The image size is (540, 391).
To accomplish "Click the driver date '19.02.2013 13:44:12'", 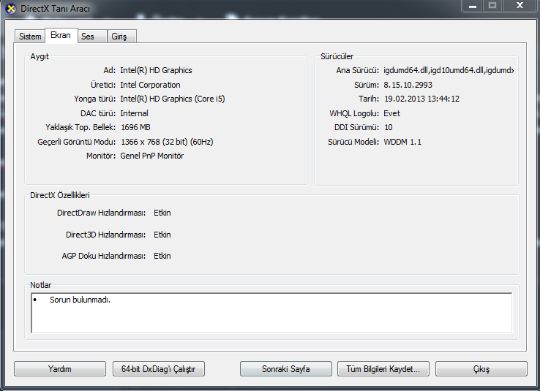I will pyautogui.click(x=422, y=99).
